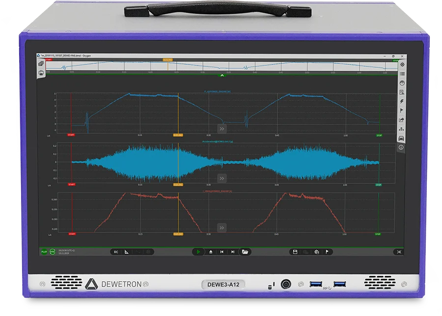Open the network sync hierarchy icon

(401, 129)
